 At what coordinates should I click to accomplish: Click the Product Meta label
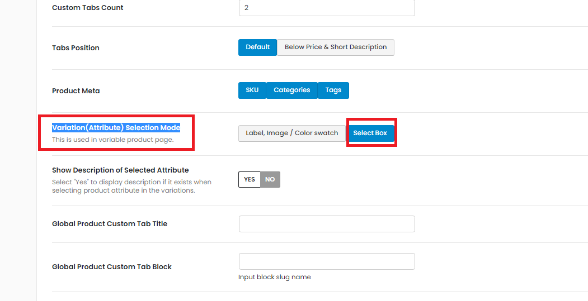[76, 91]
